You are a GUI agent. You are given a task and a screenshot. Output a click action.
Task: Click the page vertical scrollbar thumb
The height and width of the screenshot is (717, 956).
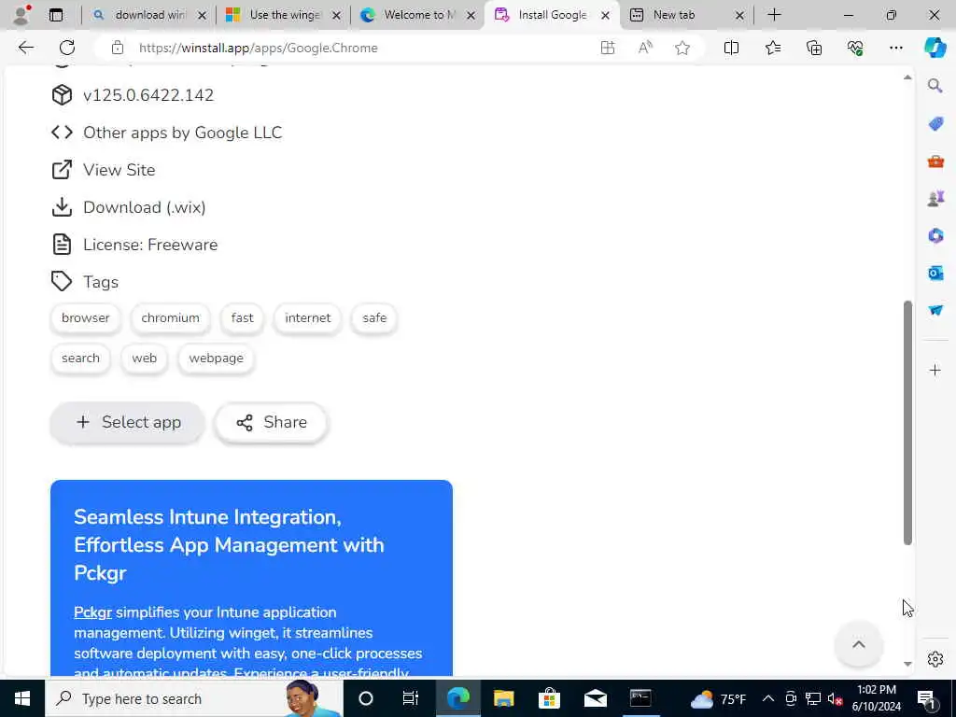click(x=907, y=422)
